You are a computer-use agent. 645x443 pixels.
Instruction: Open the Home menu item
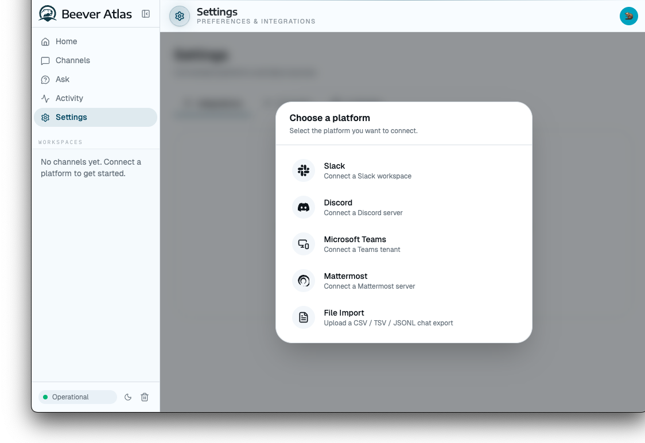(95, 41)
